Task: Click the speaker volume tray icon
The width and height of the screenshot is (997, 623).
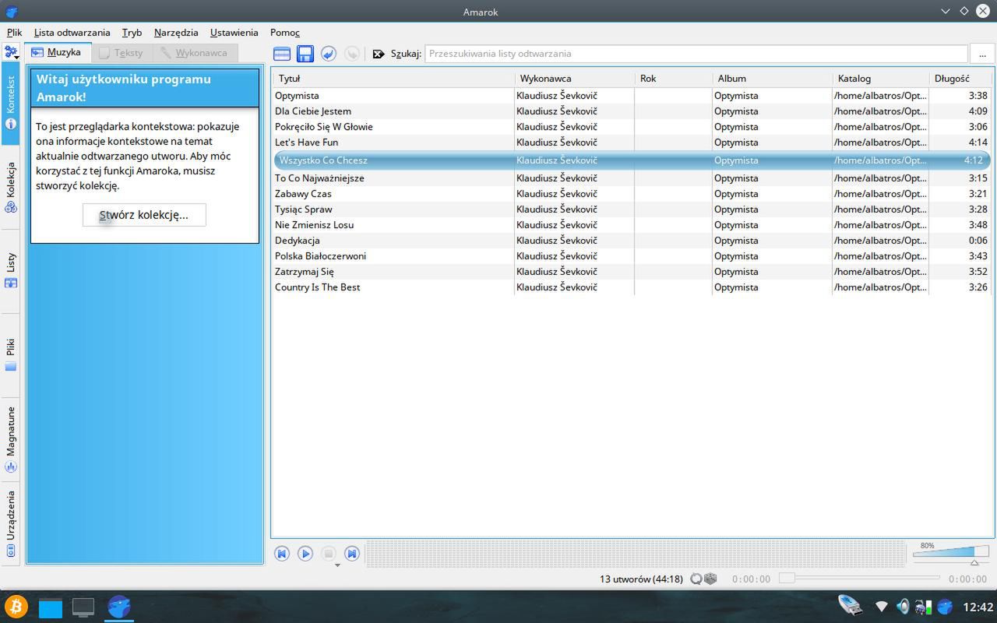Action: (903, 607)
